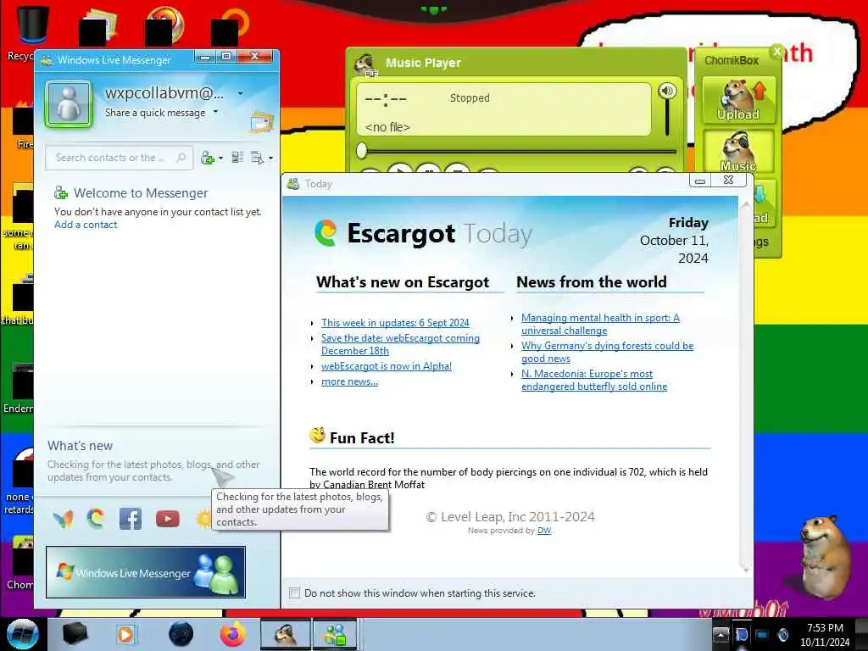Open the dropdown arrow next to show menu icon
This screenshot has height=651, width=868.
click(270, 159)
